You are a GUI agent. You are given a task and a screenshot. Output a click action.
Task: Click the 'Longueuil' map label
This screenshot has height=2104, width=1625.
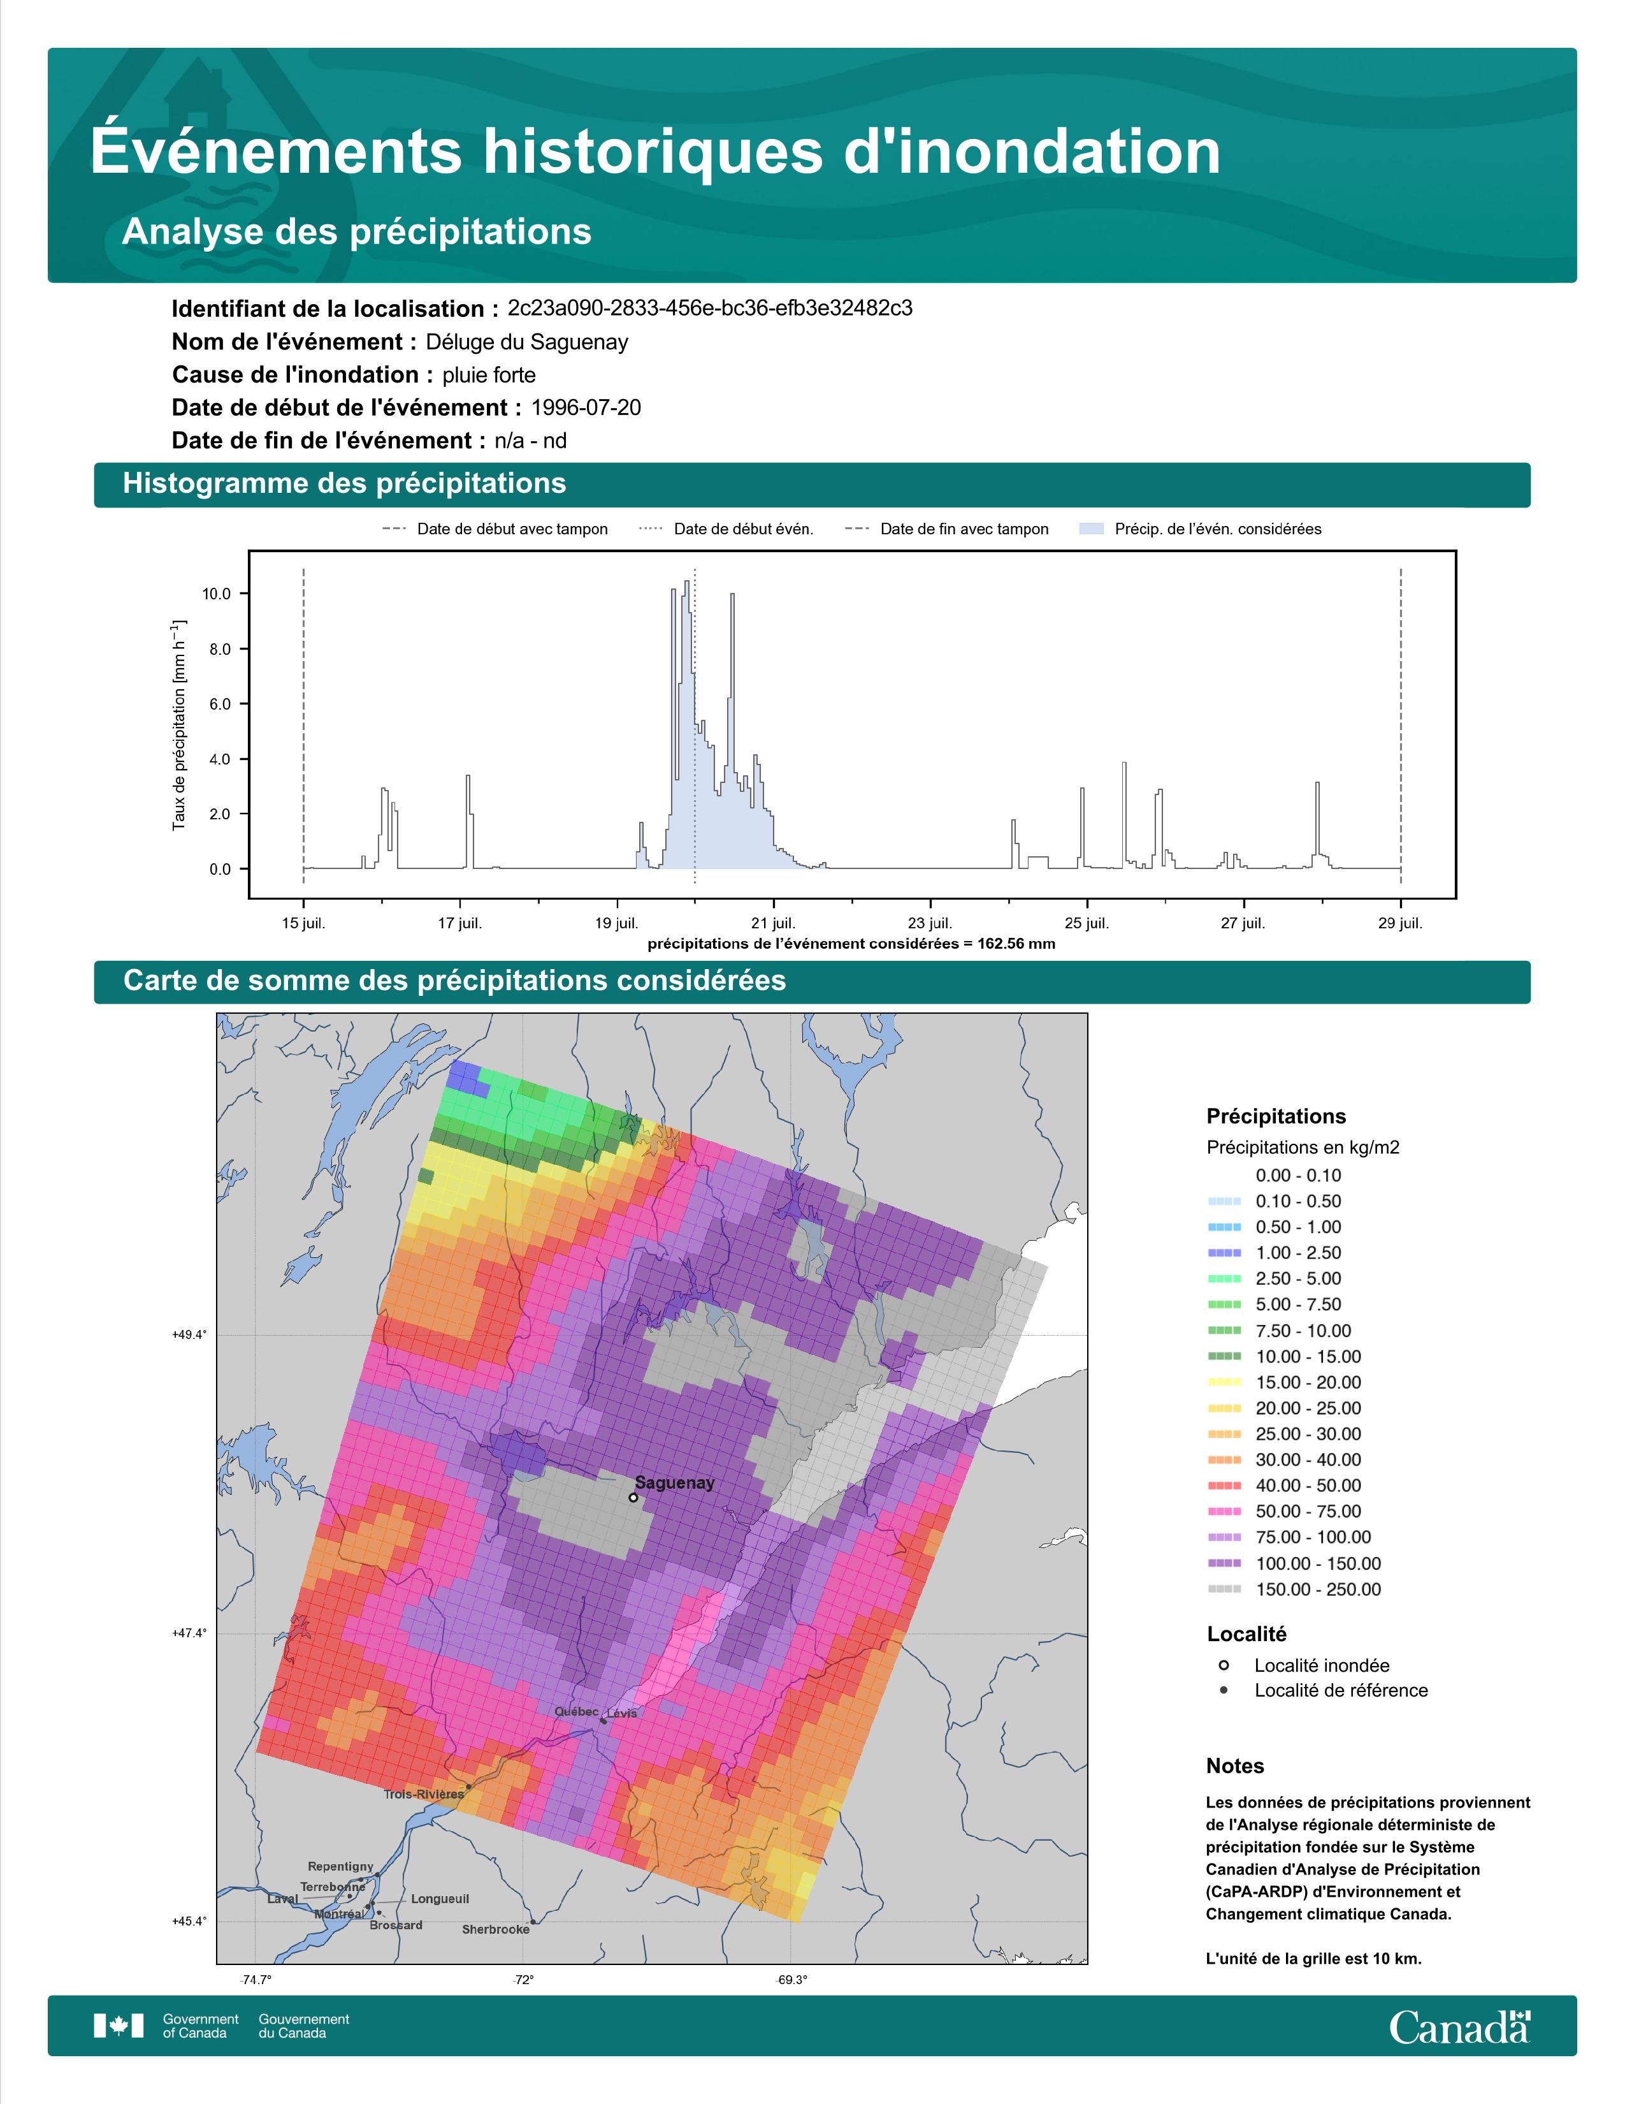pos(440,1899)
